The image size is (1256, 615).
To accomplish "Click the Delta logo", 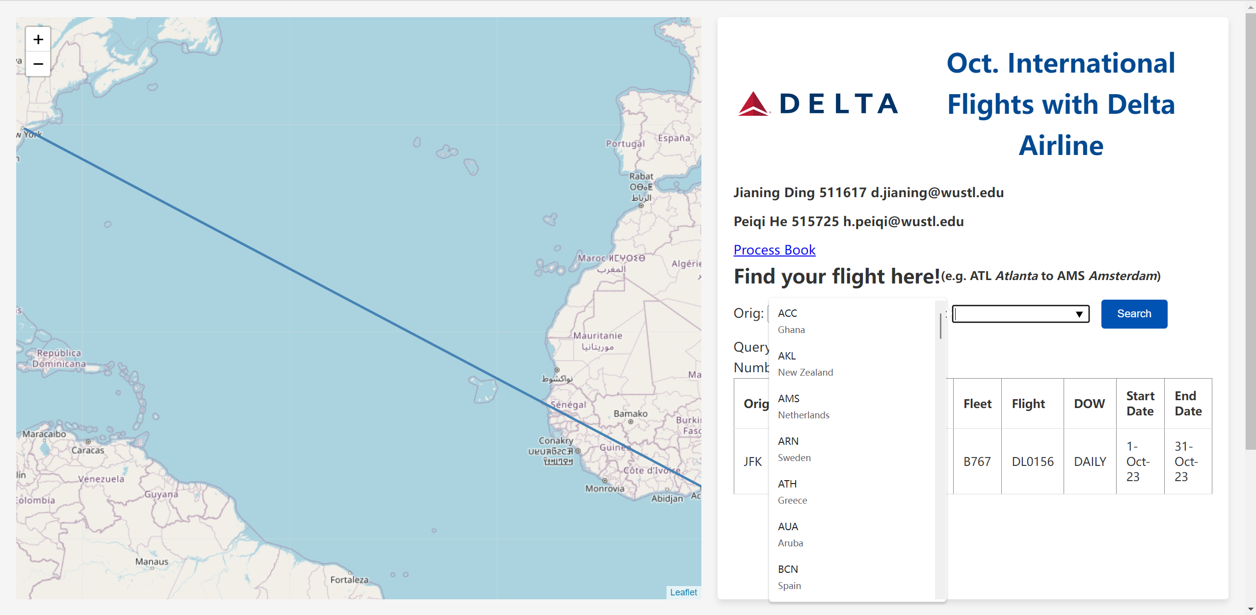I will (818, 104).
